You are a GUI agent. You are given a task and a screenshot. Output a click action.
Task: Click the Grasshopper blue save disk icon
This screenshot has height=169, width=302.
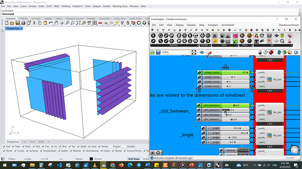[x=158, y=52]
